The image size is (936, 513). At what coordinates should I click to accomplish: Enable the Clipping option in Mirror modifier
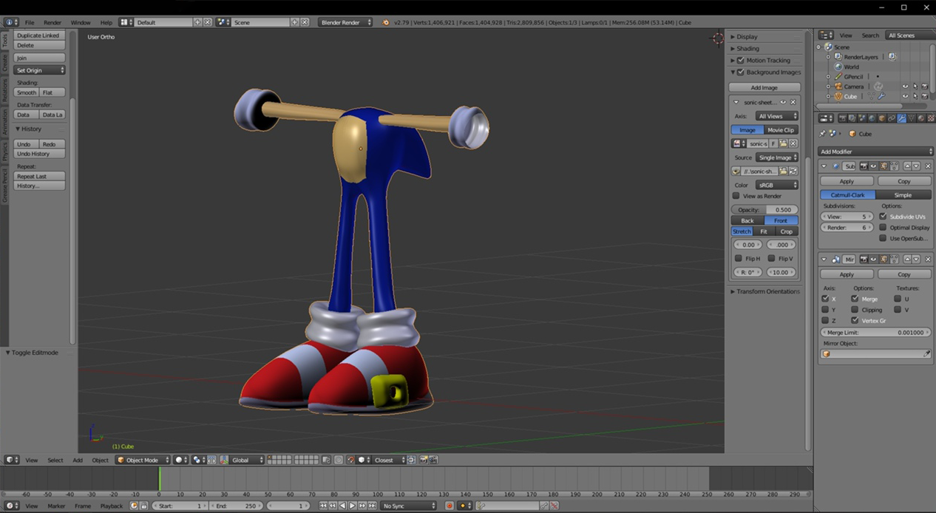coord(855,310)
